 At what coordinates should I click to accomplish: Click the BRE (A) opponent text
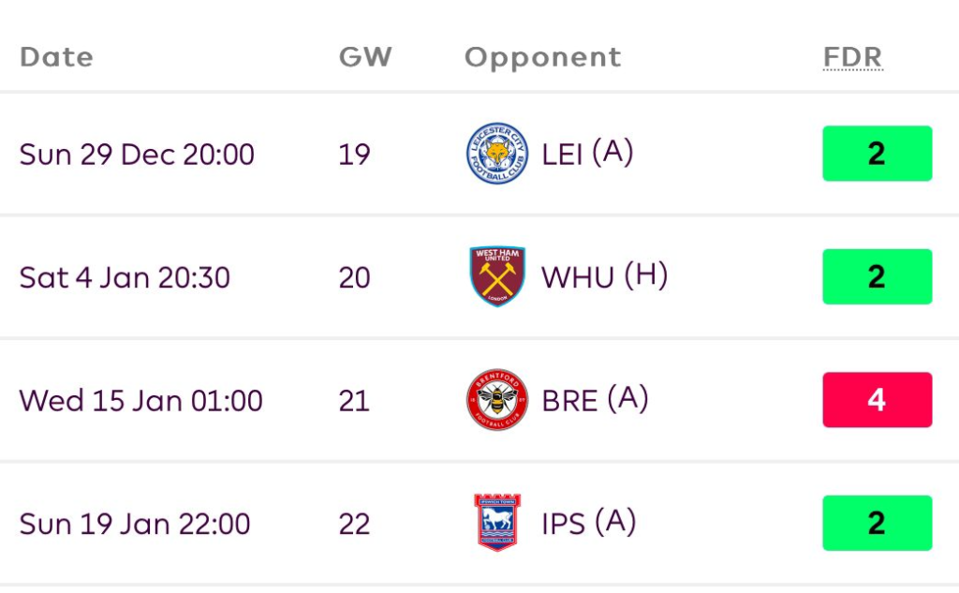click(x=595, y=400)
